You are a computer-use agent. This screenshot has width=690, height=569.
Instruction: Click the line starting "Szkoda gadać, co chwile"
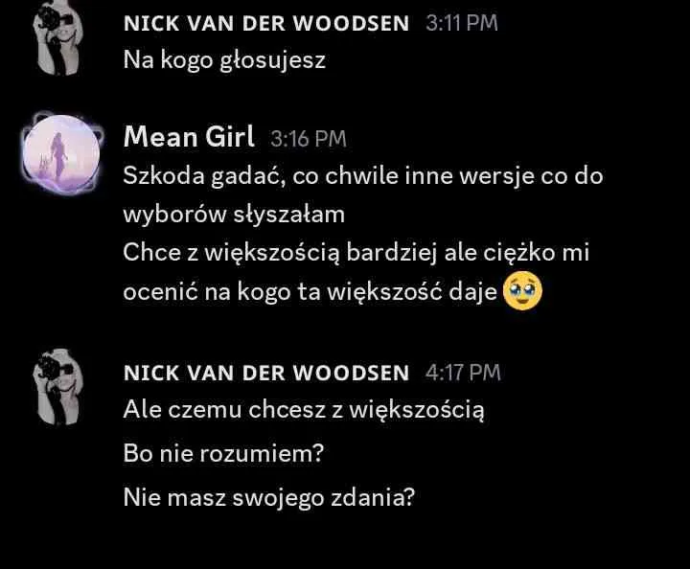coord(363,176)
